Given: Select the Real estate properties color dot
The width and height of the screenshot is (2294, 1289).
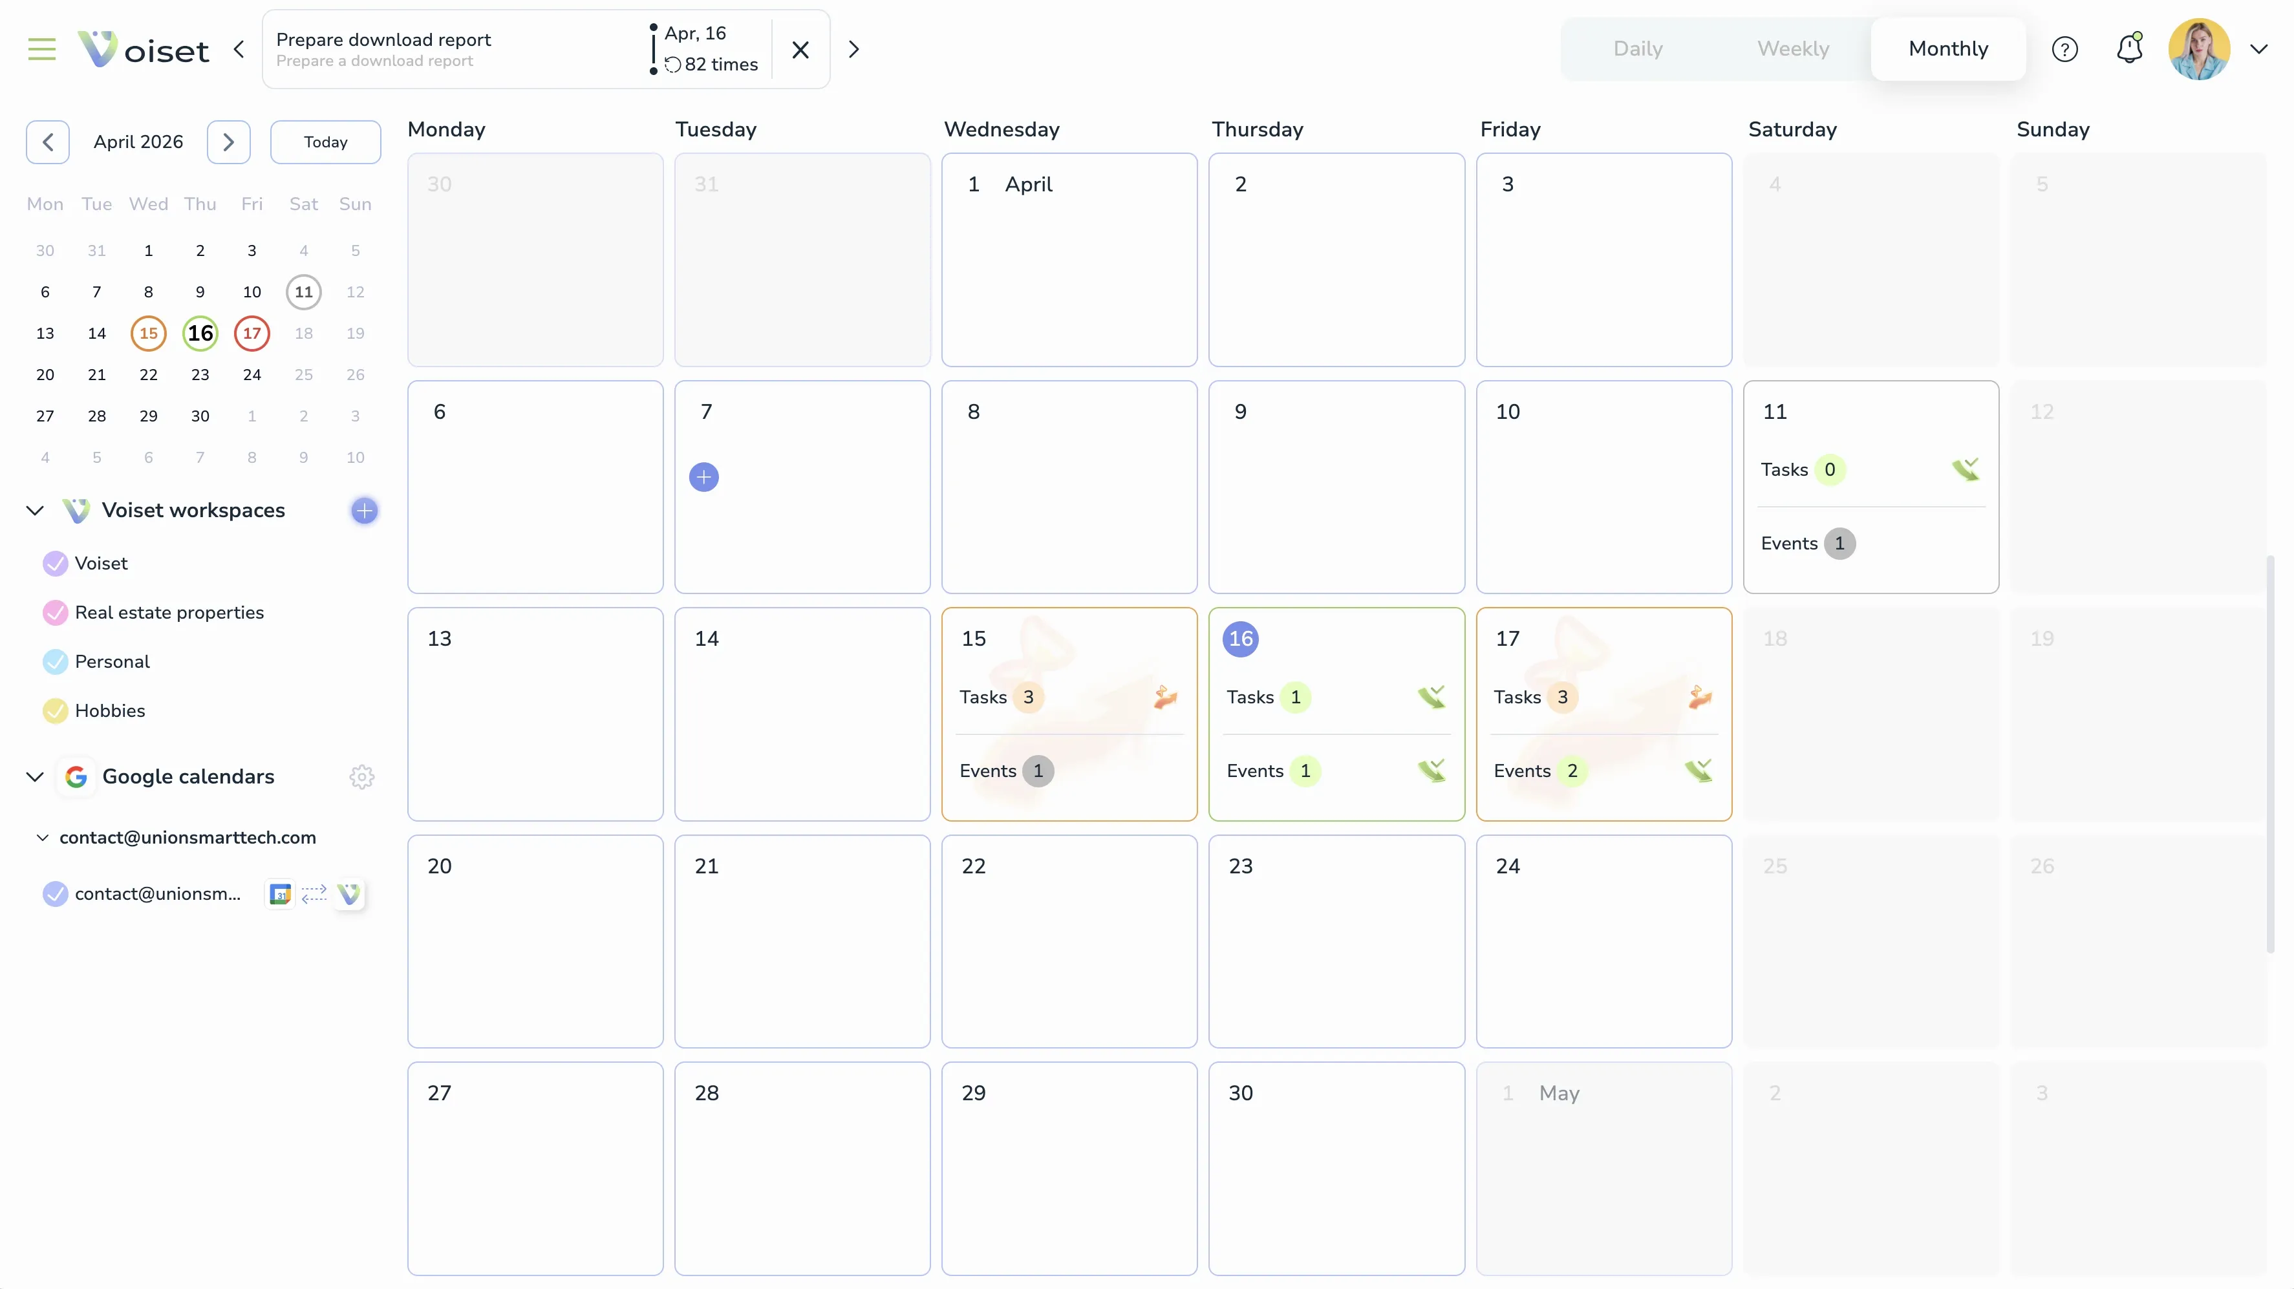Looking at the screenshot, I should [x=54, y=612].
